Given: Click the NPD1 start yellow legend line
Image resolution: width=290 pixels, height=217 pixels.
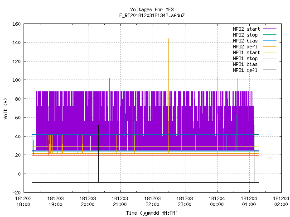Looking at the screenshot, I should tap(270, 52).
